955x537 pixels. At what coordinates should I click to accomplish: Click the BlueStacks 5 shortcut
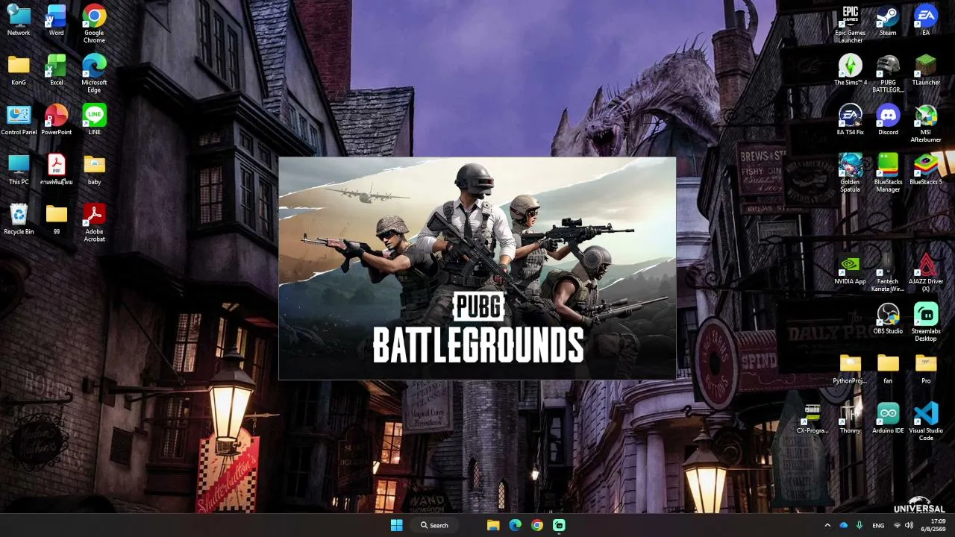pyautogui.click(x=926, y=170)
